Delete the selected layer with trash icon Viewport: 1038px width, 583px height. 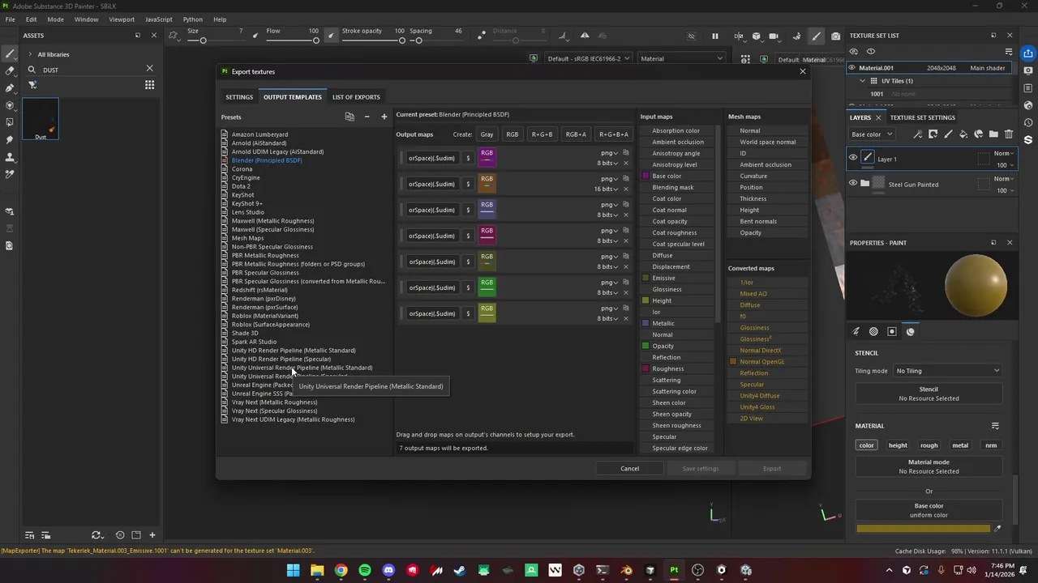[x=1009, y=134]
